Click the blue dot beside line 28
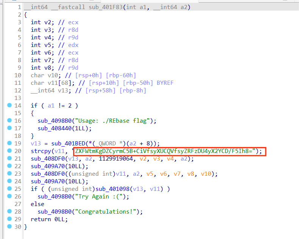 coord(9,211)
